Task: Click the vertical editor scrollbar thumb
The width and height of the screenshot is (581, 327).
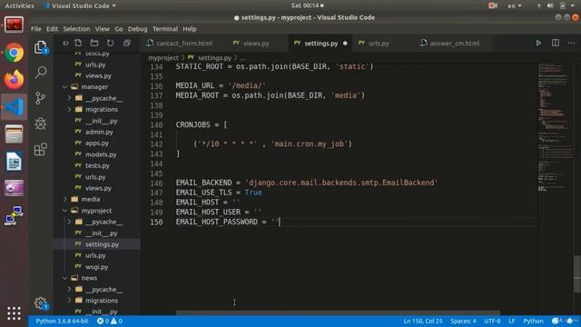Action: (577, 274)
